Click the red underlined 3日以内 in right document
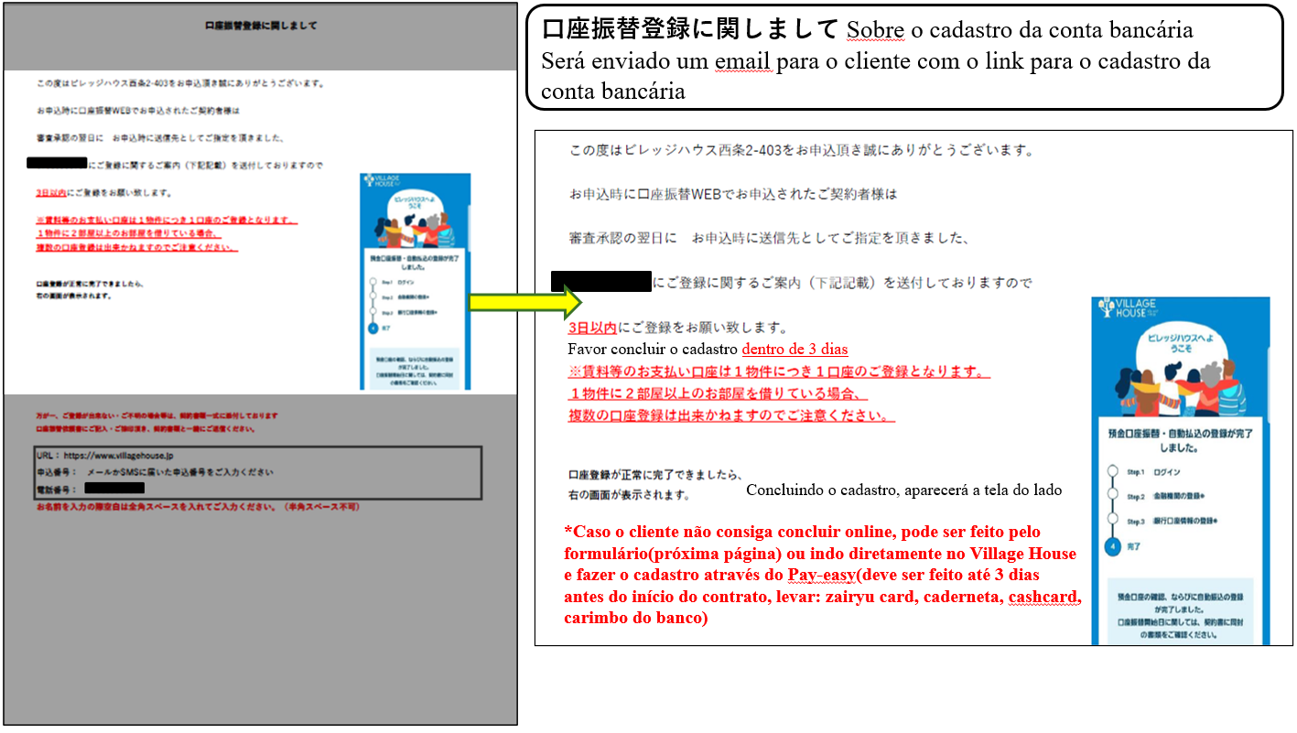 click(592, 328)
